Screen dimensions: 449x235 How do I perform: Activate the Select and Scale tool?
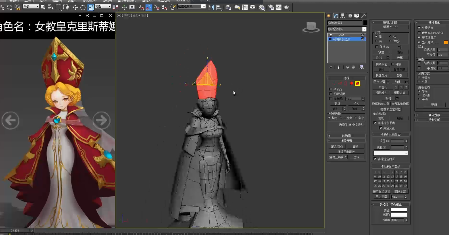click(91, 7)
